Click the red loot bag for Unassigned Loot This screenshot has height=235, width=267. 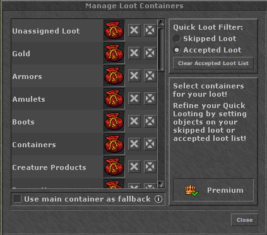click(x=114, y=30)
